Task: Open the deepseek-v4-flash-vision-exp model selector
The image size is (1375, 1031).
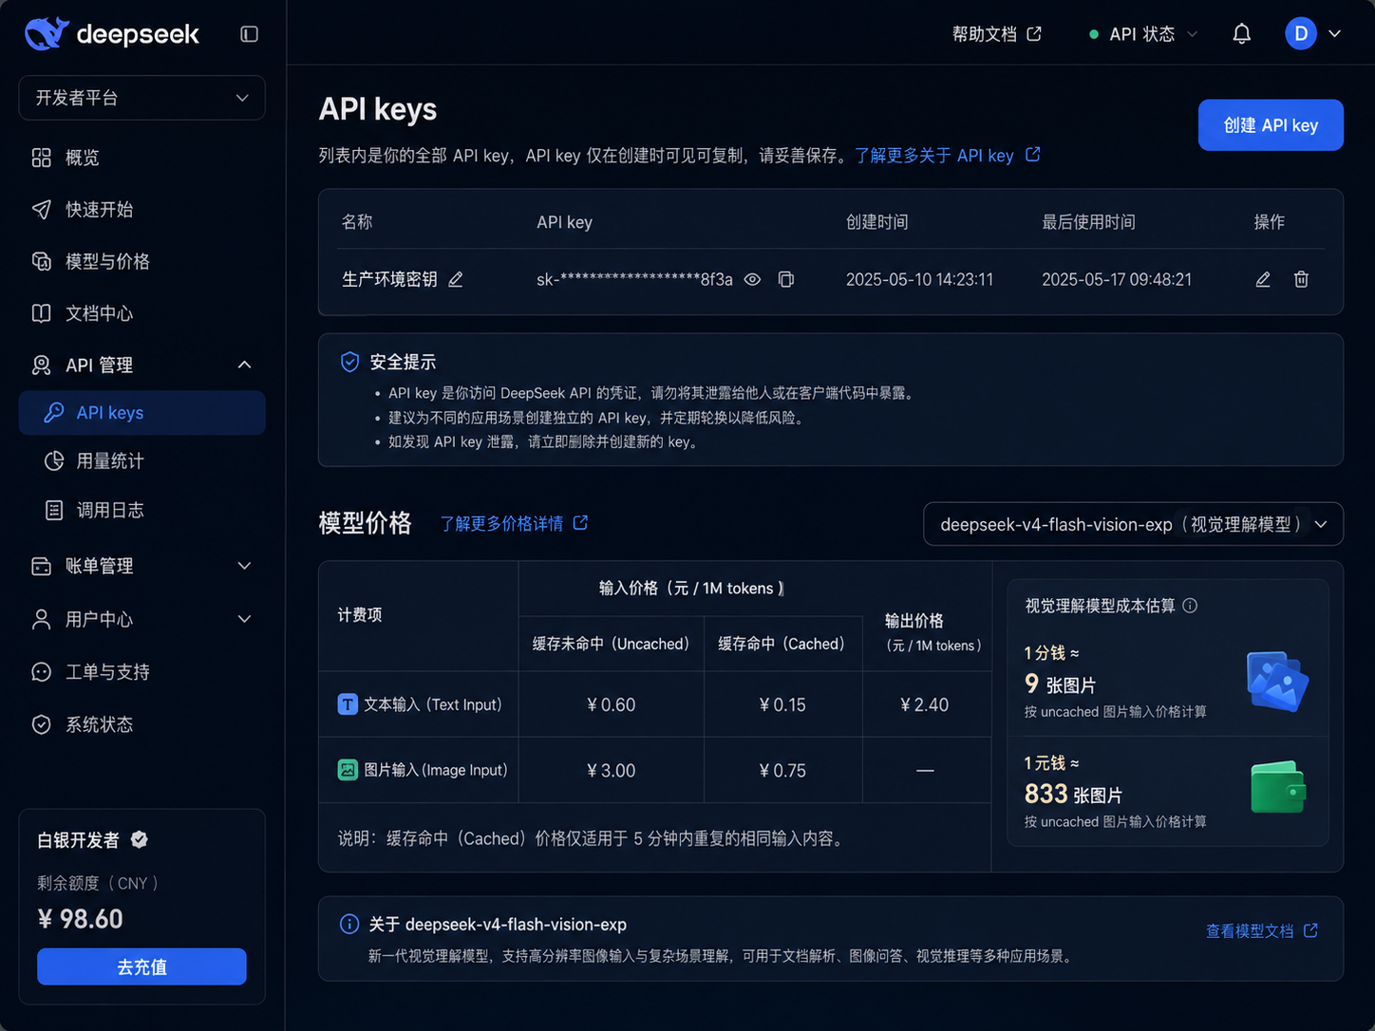Action: [1133, 524]
